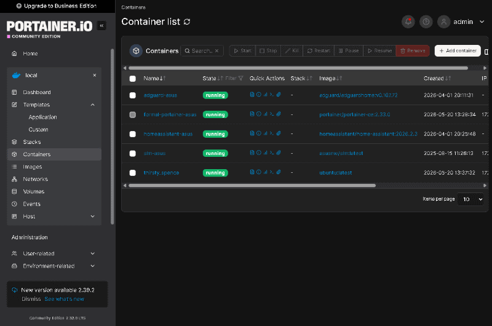Open the admin user dropdown

point(461,22)
